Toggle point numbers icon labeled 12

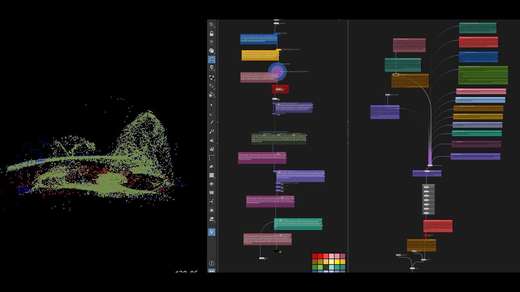click(212, 131)
